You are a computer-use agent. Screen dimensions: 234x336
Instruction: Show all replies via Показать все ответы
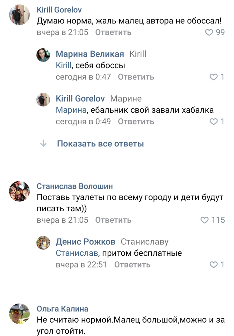100,144
